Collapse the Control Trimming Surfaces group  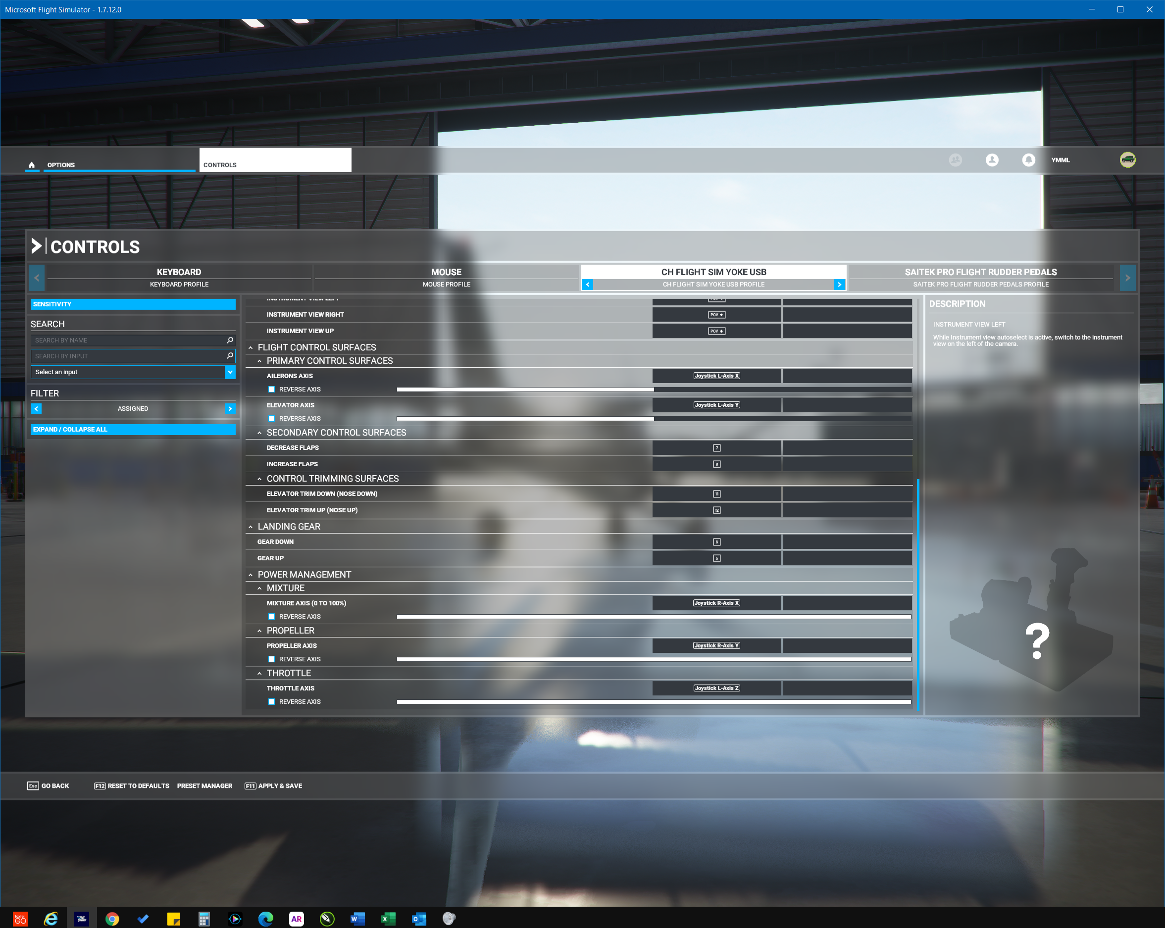[x=259, y=479]
